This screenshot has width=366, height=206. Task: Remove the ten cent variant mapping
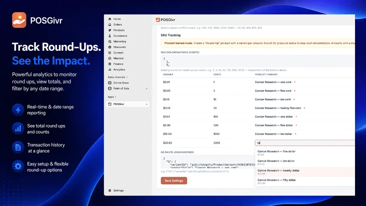pos(294,99)
